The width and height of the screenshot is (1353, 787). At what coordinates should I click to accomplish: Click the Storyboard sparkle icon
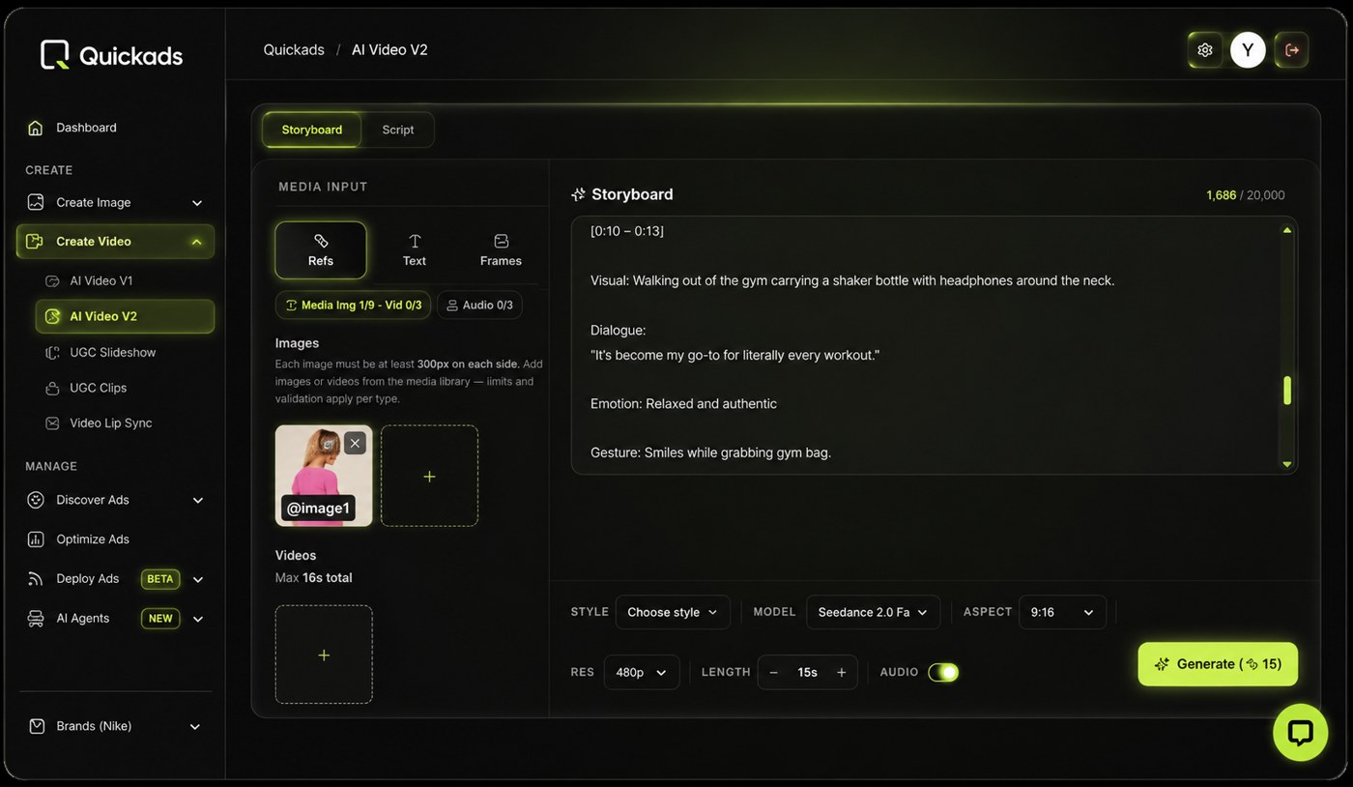[578, 194]
